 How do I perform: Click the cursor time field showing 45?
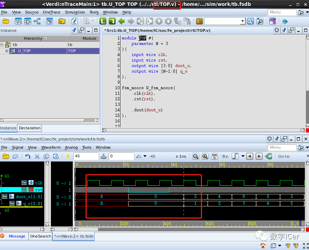(x=86, y=156)
